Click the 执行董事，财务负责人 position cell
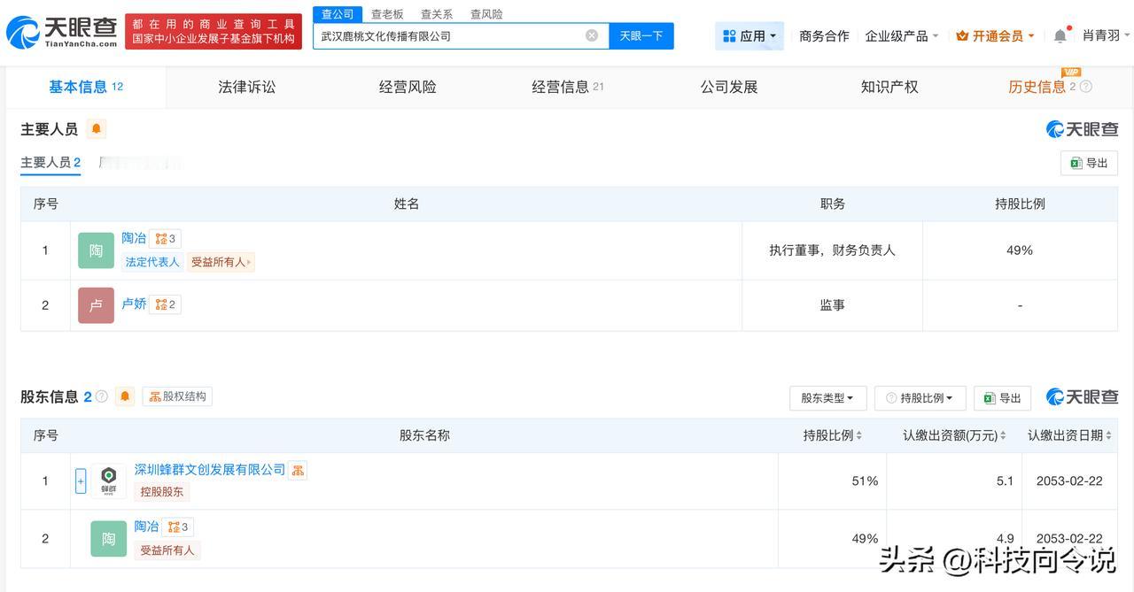Viewport: 1134px width, 592px height. coord(832,250)
